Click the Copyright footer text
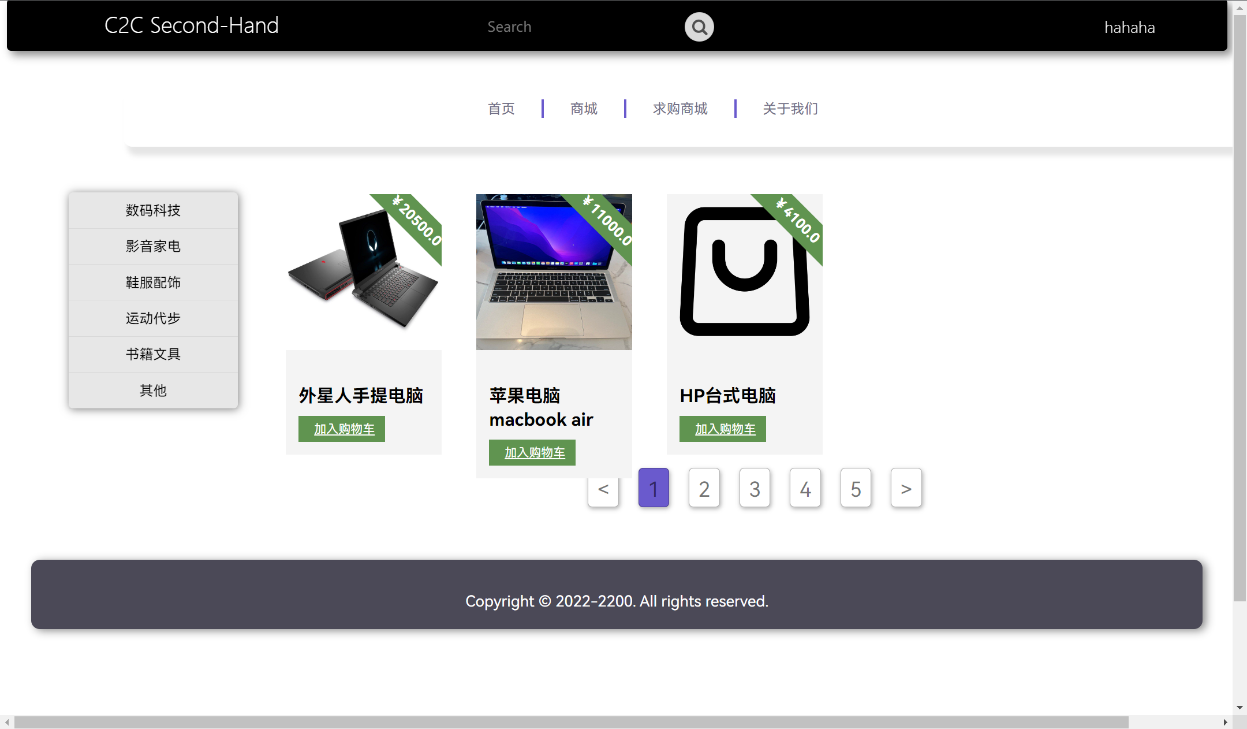The image size is (1247, 729). pos(617,601)
